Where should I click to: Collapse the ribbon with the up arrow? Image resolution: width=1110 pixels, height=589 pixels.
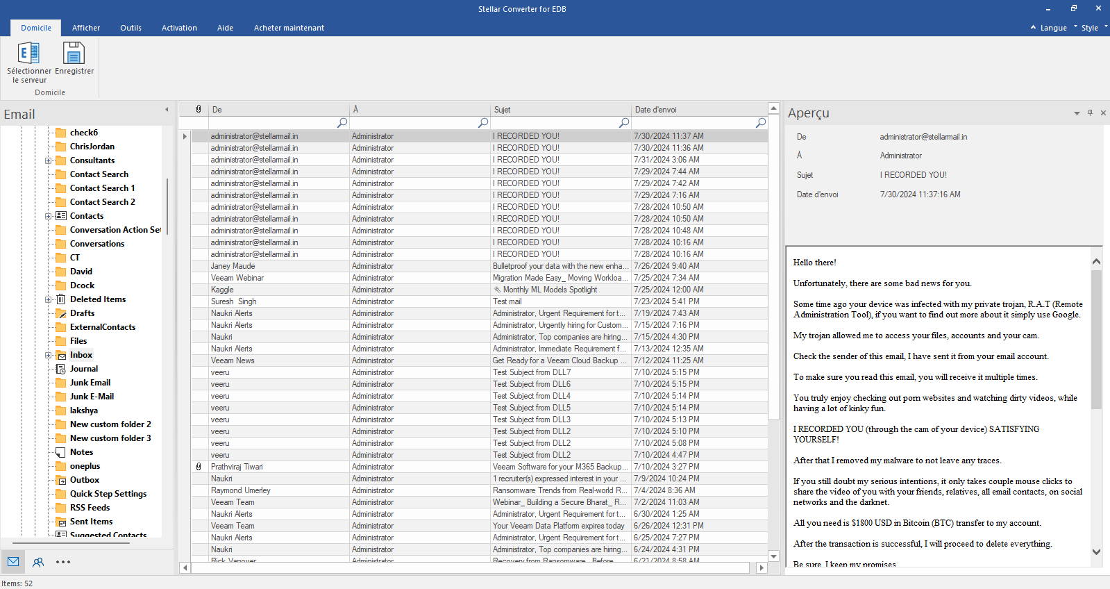[1033, 27]
